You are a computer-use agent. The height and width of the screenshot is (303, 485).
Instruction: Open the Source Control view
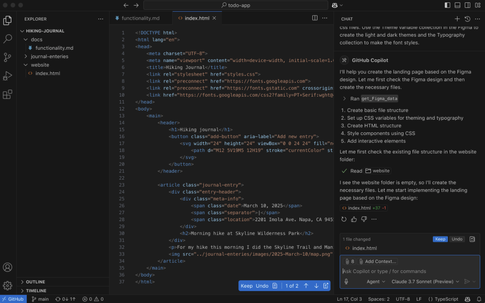8,58
